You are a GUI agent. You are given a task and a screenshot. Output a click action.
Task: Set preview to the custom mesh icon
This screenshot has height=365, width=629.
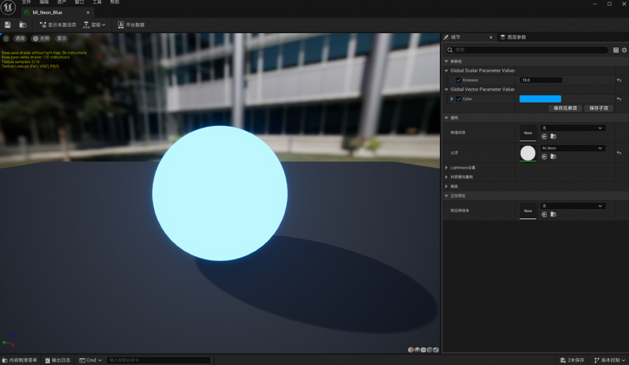[x=436, y=350]
